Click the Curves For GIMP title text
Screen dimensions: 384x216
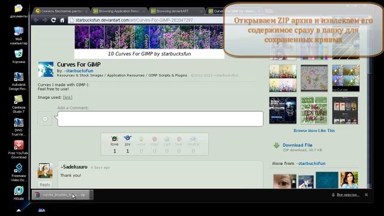pyautogui.click(x=79, y=64)
